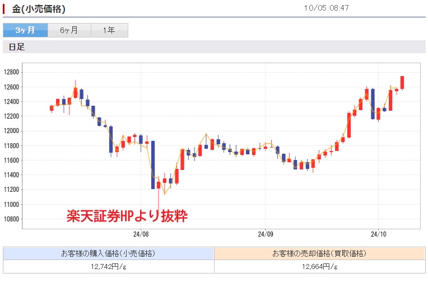Click the 10800 y-axis price label
The width and height of the screenshot is (428, 283).
[x=11, y=219]
